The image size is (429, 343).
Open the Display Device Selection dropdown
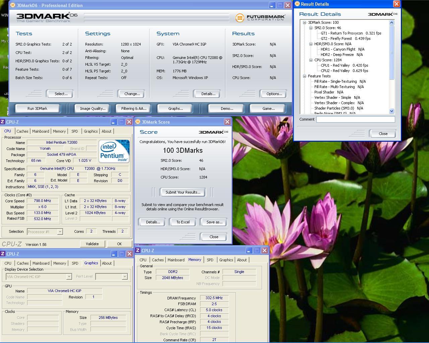click(69, 277)
